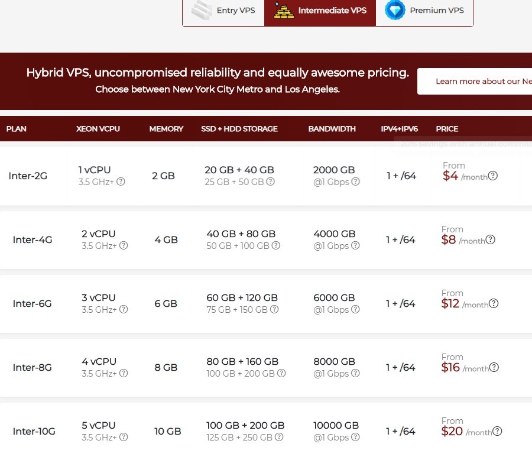Click the Inter-6G @1 Gbps help icon

[355, 309]
